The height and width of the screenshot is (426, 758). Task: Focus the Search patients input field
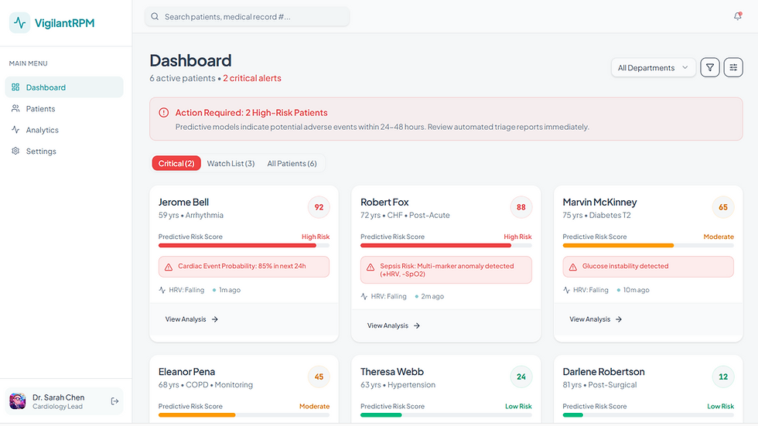pyautogui.click(x=247, y=16)
